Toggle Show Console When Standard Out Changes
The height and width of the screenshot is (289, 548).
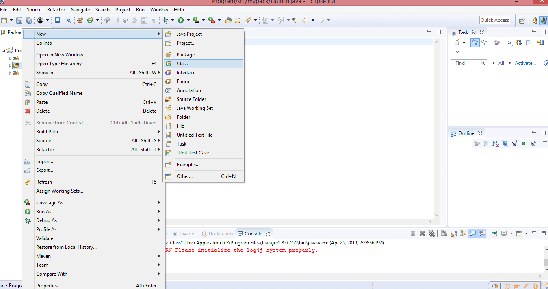472,233
